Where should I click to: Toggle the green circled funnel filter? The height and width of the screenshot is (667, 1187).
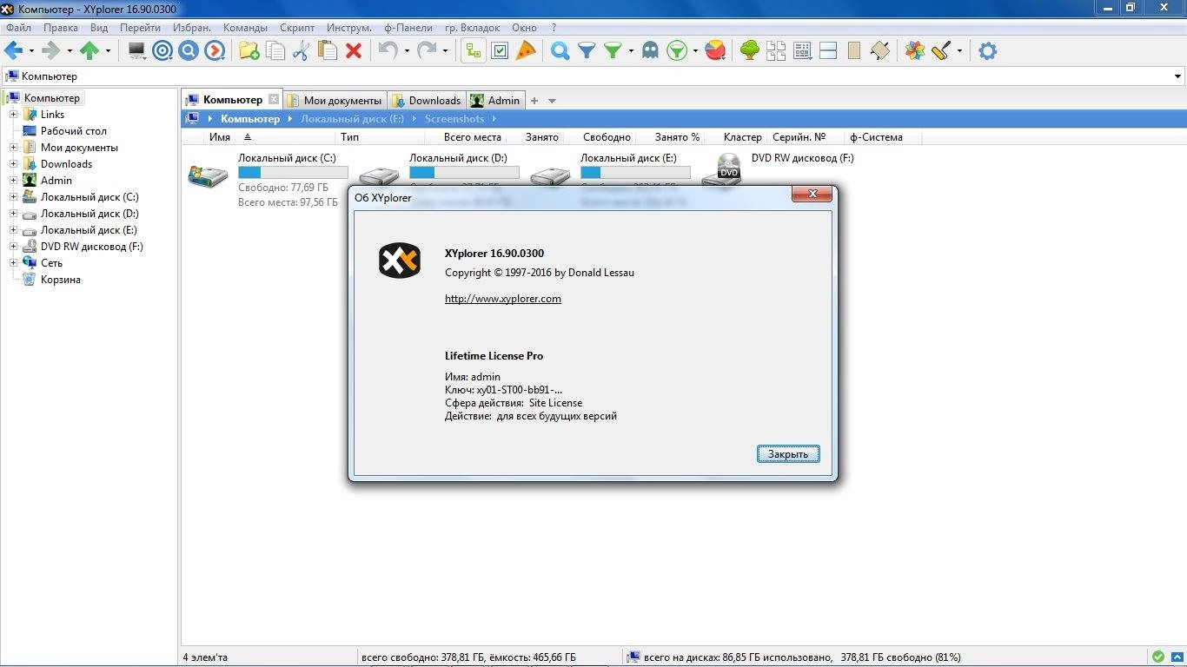click(677, 51)
